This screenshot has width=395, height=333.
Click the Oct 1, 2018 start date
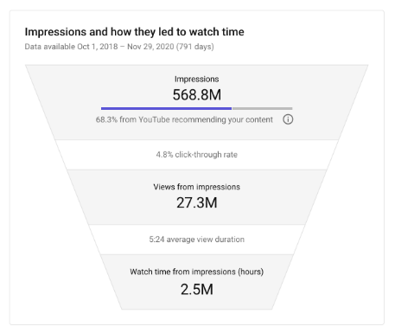pos(98,47)
